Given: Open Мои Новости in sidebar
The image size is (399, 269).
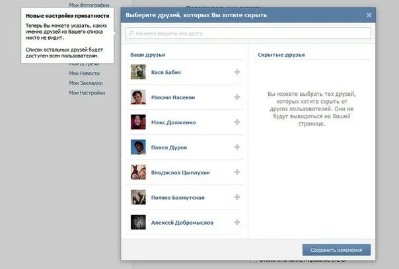Looking at the screenshot, I should coord(85,73).
